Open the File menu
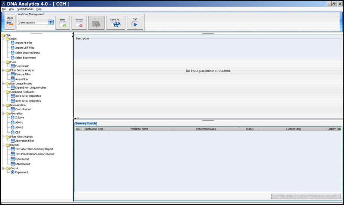 pos(4,9)
